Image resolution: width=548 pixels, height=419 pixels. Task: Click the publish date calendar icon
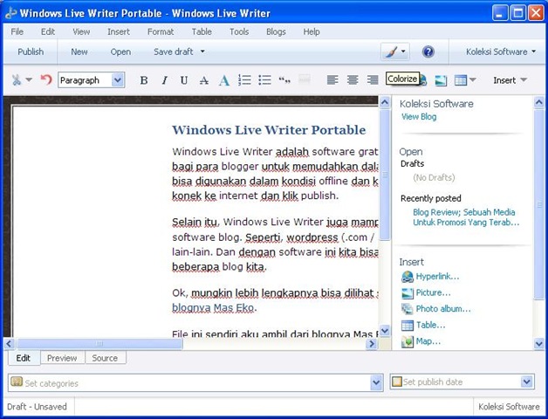click(x=397, y=381)
